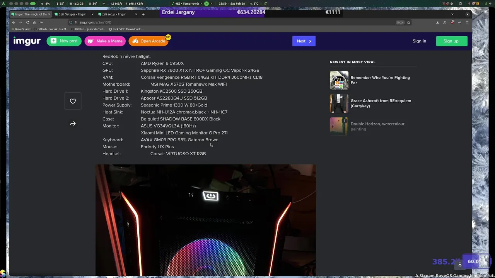Bookmark this page with the star icon
The height and width of the screenshot is (278, 495).
click(x=408, y=22)
